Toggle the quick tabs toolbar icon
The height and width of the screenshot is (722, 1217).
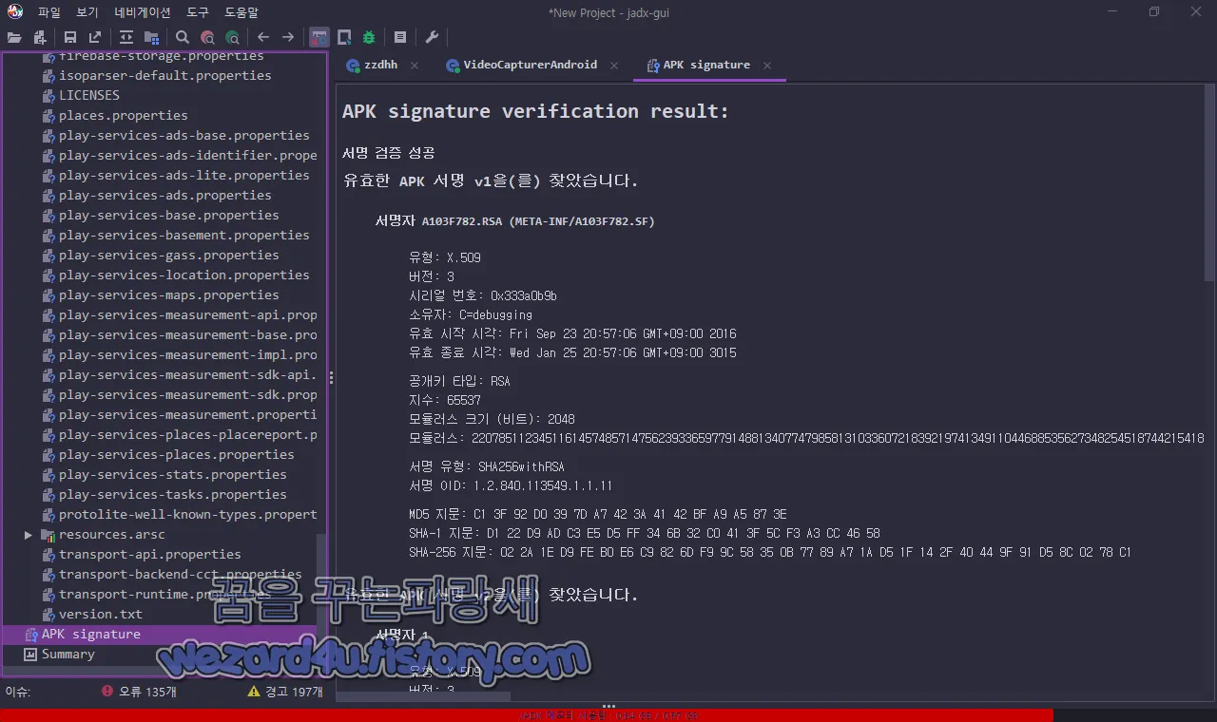319,37
